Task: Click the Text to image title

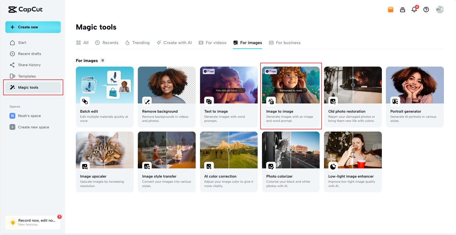Action: (216, 111)
